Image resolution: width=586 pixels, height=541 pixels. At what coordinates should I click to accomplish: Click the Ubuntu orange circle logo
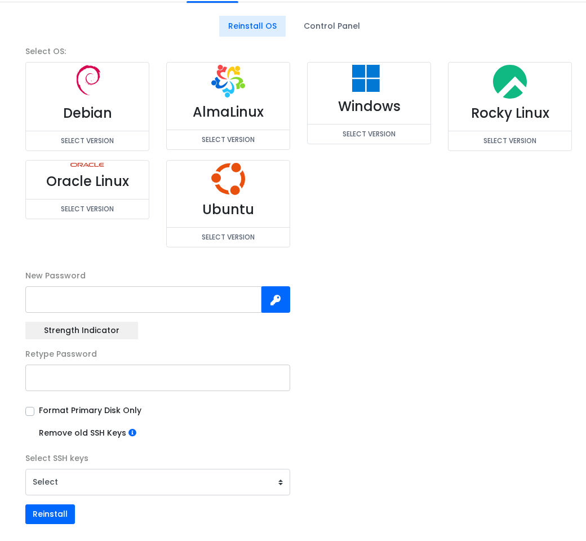pos(228,179)
